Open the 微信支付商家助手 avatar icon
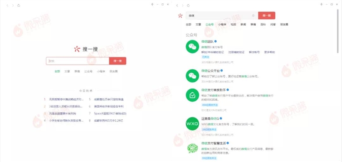This screenshot has height=162, width=342. coord(192,95)
